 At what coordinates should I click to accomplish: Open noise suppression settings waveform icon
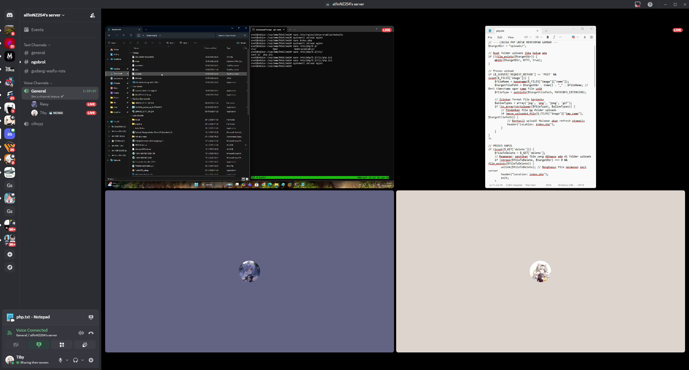[x=81, y=333]
